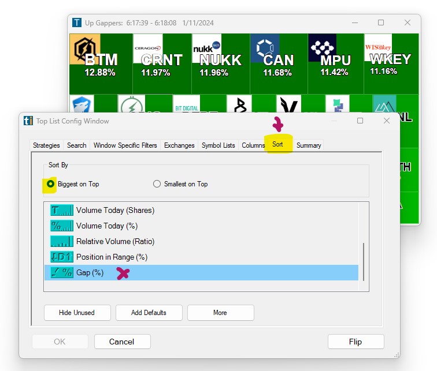Click the Volume Today (Shares) icon
Screen dimensions: 437x371
62,211
